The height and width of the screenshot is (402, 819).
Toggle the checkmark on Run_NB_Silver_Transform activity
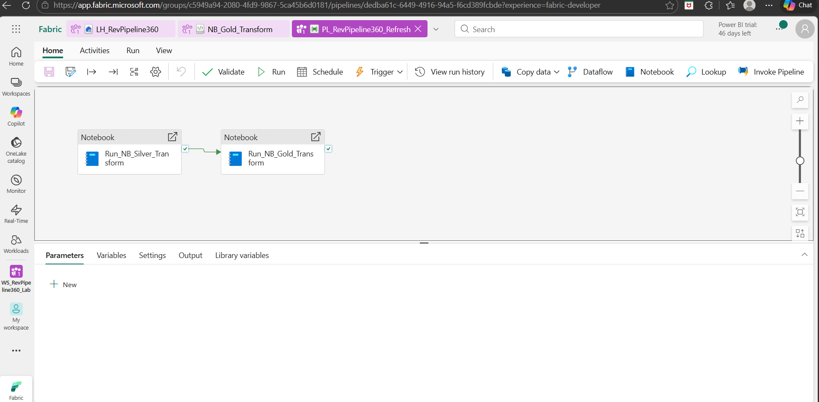[x=185, y=149]
